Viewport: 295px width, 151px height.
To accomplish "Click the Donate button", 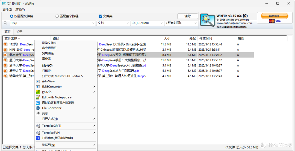I will click(x=274, y=16).
